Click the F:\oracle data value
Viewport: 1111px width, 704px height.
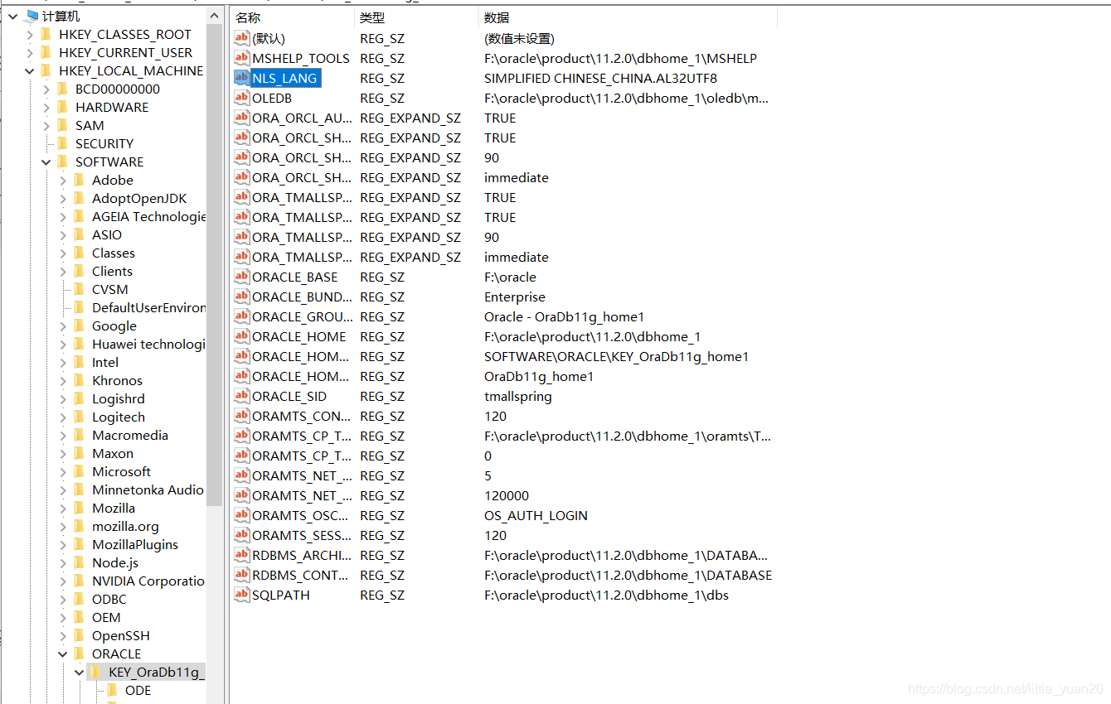(510, 277)
